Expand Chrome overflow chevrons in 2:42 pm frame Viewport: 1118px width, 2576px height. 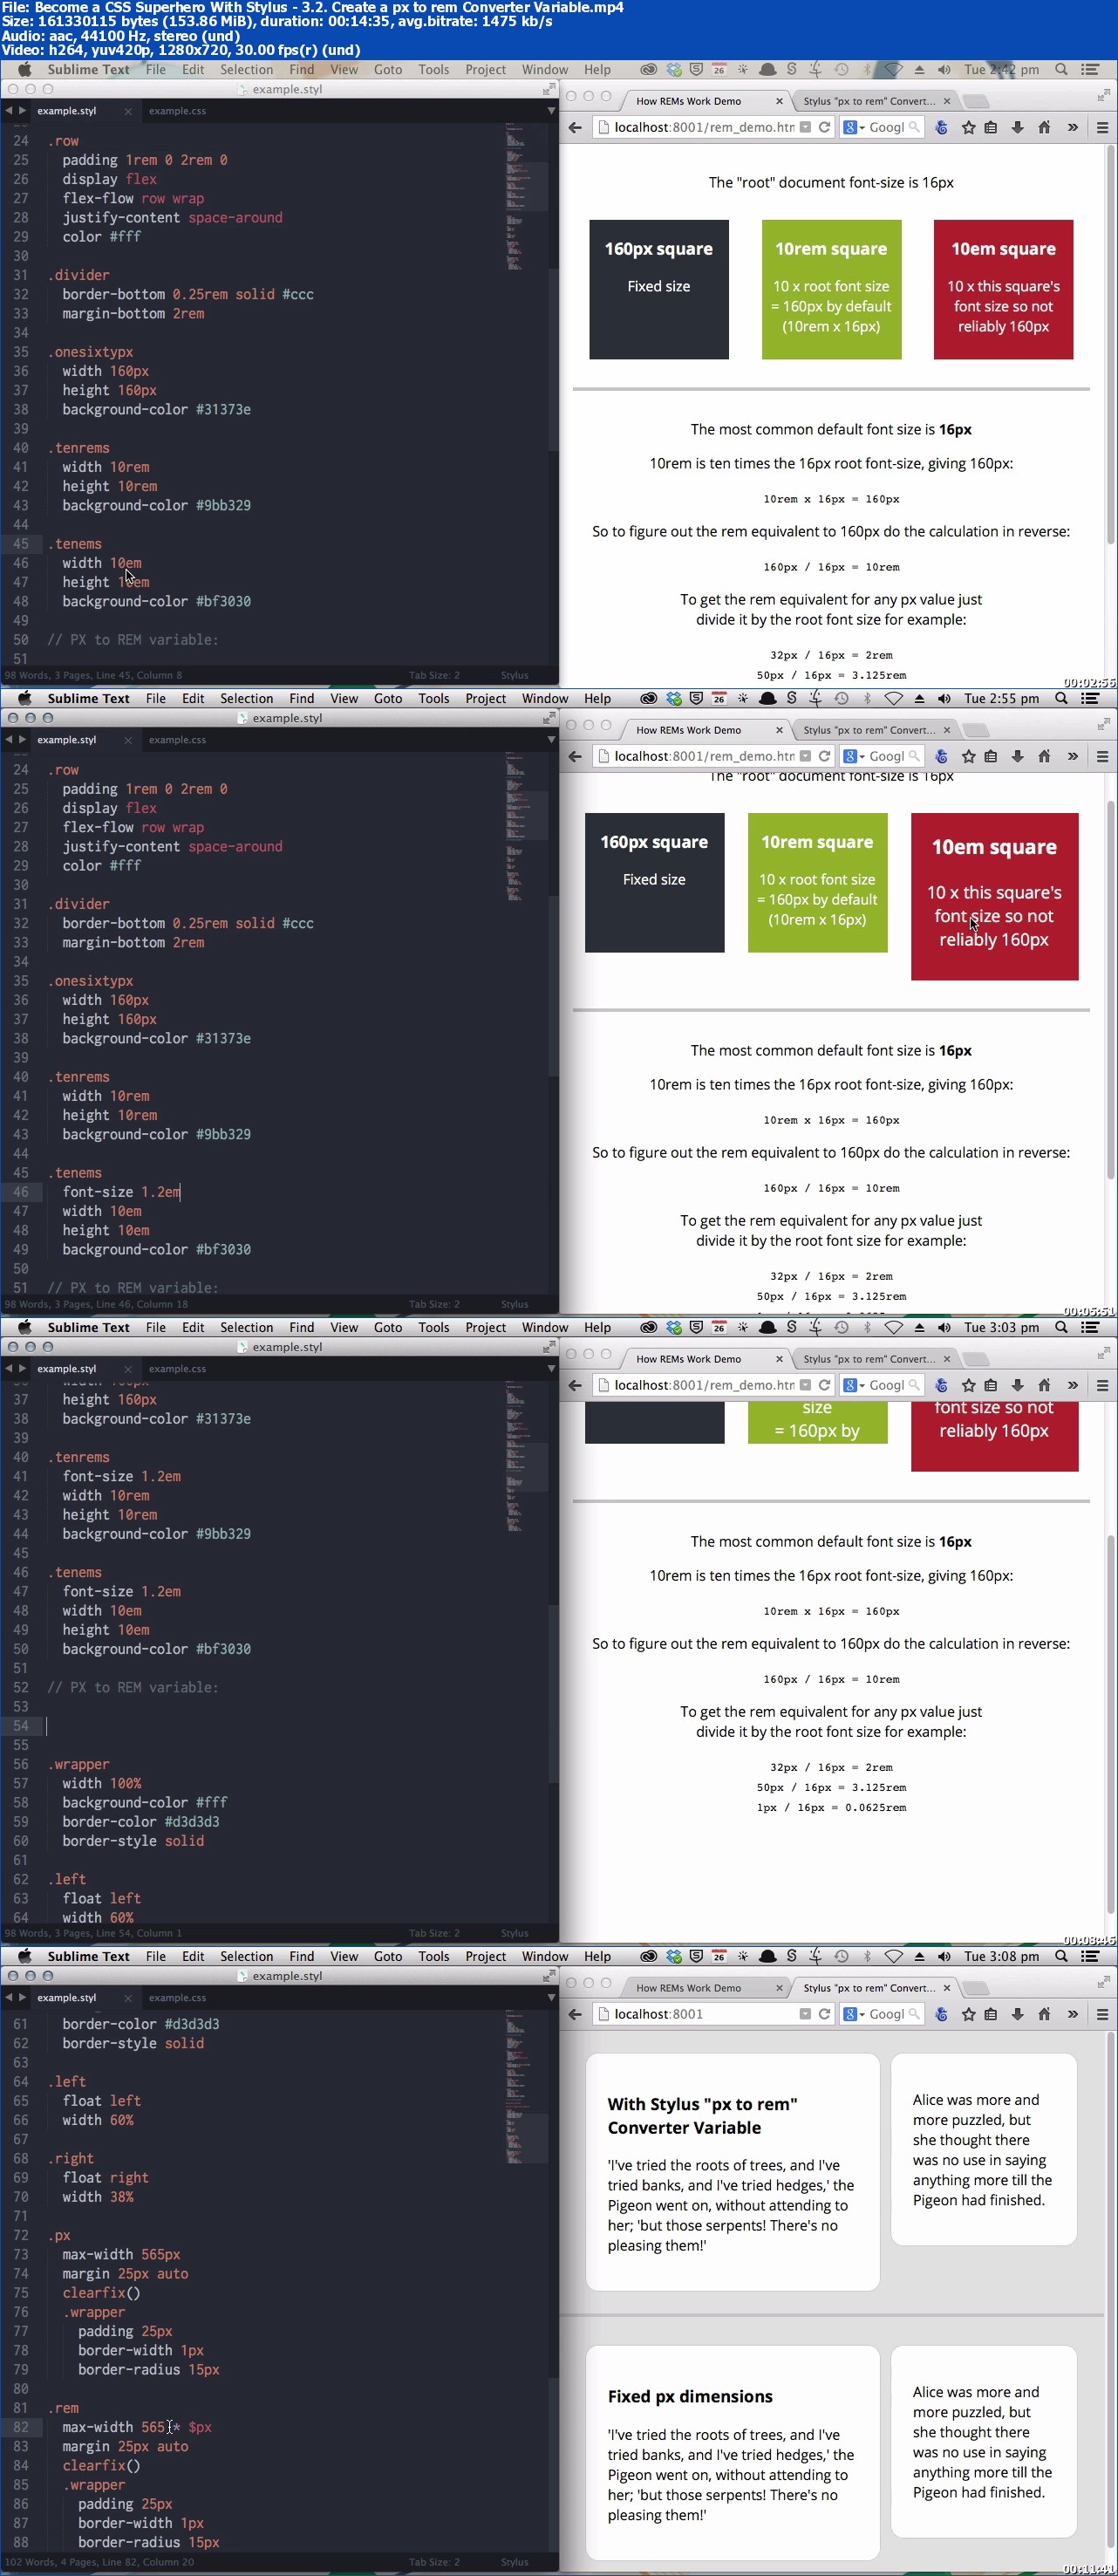point(1072,127)
